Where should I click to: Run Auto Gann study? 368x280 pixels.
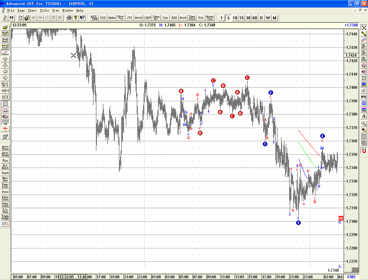[x=5, y=148]
